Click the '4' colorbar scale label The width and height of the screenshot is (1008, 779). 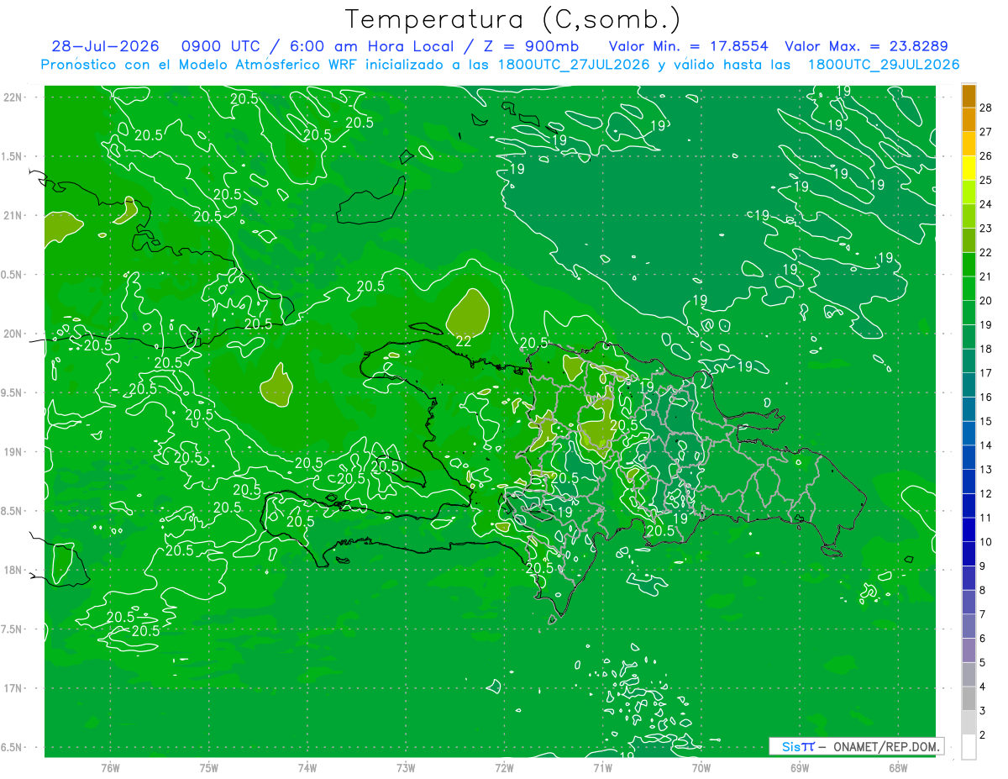(983, 687)
